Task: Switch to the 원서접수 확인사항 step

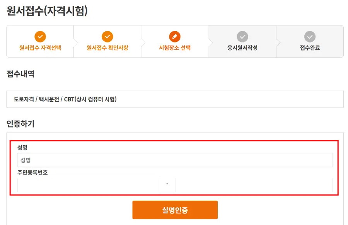Action: (107, 49)
